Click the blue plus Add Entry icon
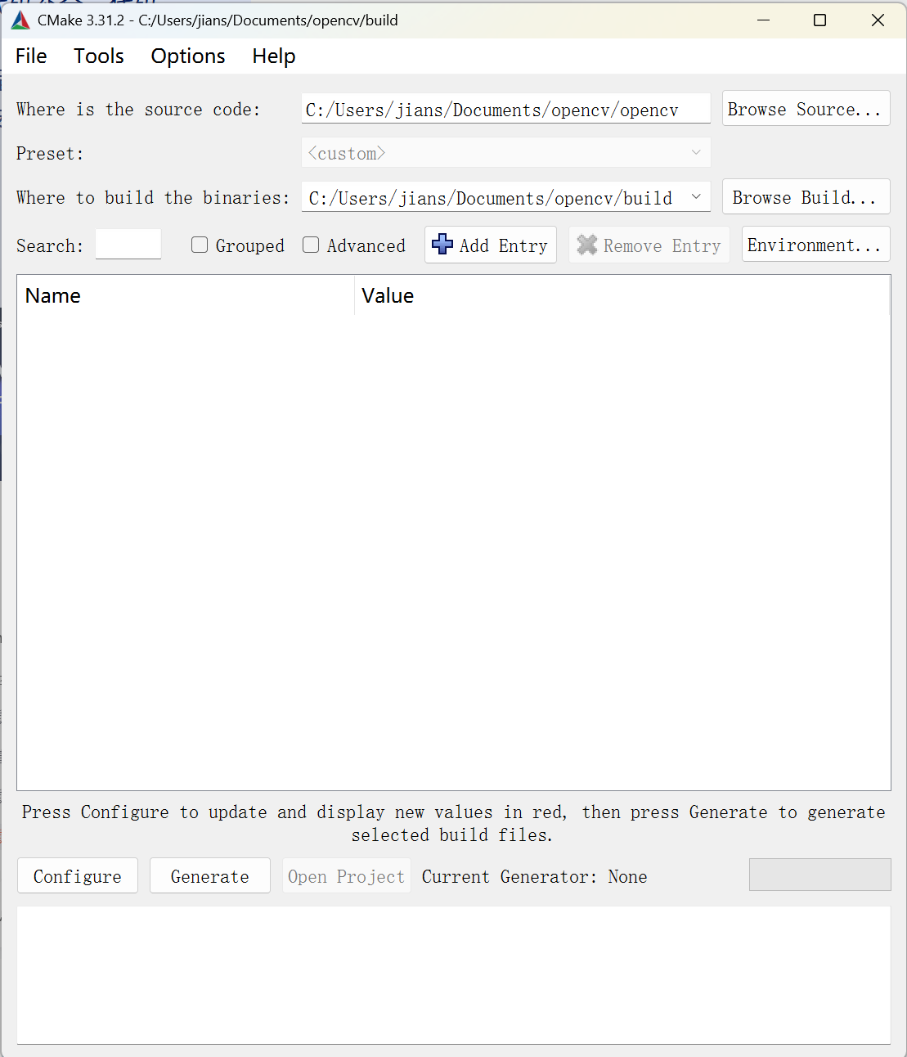The width and height of the screenshot is (907, 1057). coord(442,245)
